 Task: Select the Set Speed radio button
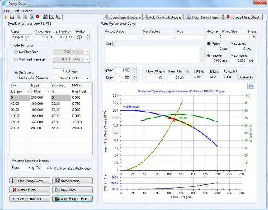[16, 72]
